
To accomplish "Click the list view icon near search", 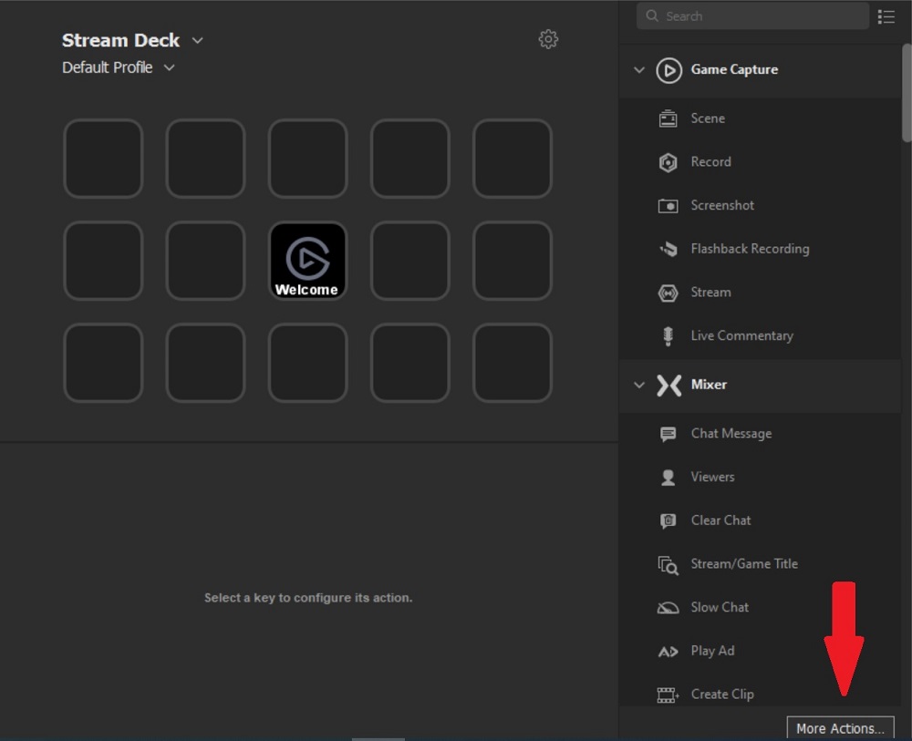I will pos(886,15).
